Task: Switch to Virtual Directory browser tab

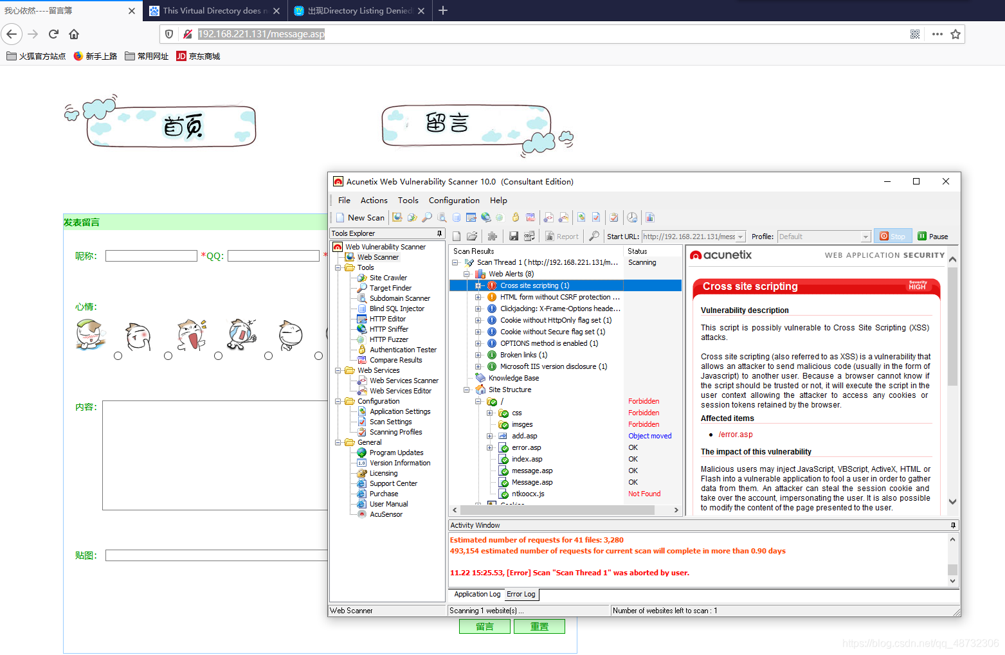Action: coord(215,10)
